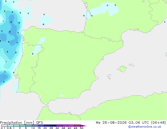The image size is (167, 129).
Task: Click the 'Precipitation' title word
Action: tap(11, 123)
